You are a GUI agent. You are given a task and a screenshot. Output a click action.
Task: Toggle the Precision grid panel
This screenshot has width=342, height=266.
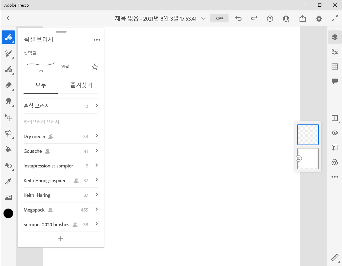[x=335, y=66]
